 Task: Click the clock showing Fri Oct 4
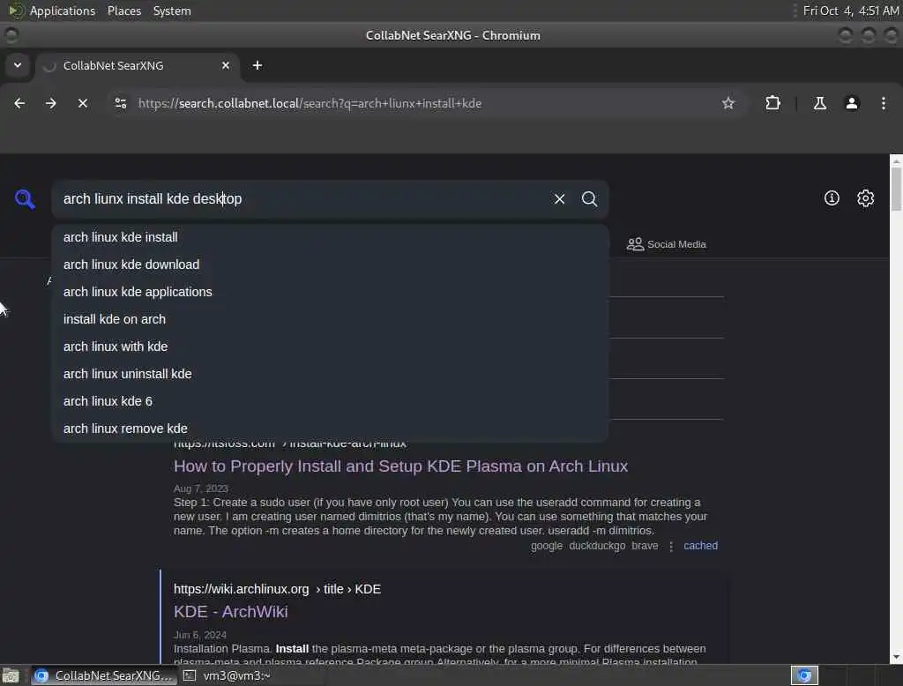click(851, 11)
